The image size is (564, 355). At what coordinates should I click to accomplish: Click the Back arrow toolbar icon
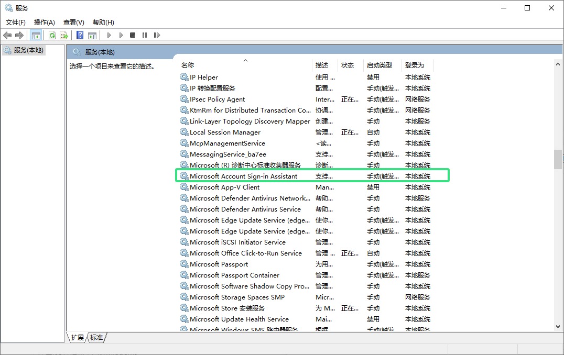pyautogui.click(x=7, y=35)
